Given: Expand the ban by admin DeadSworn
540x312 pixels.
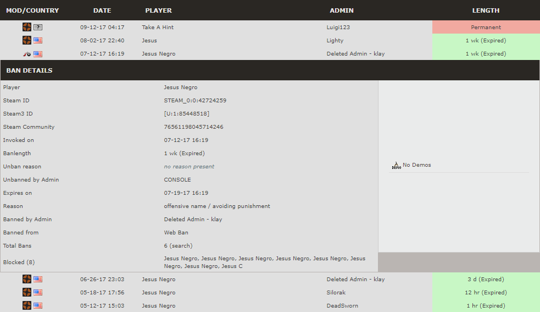Looking at the screenshot, I should pyautogui.click(x=342, y=306).
